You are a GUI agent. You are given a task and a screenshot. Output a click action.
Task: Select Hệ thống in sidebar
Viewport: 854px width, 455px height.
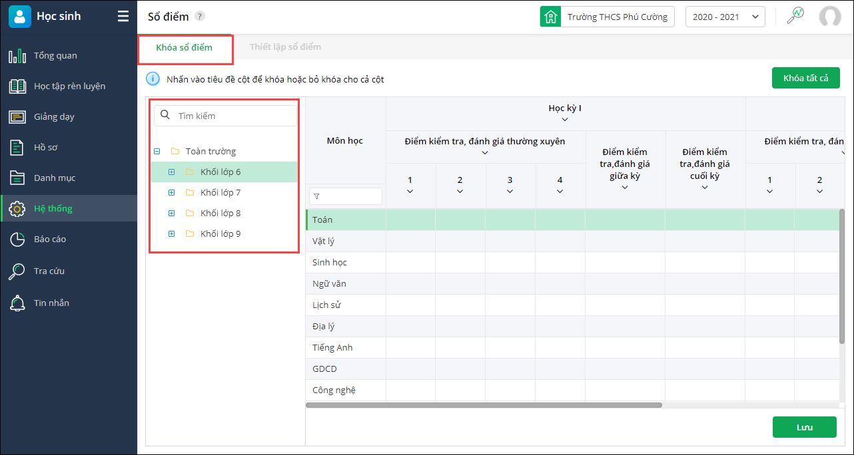coord(69,208)
